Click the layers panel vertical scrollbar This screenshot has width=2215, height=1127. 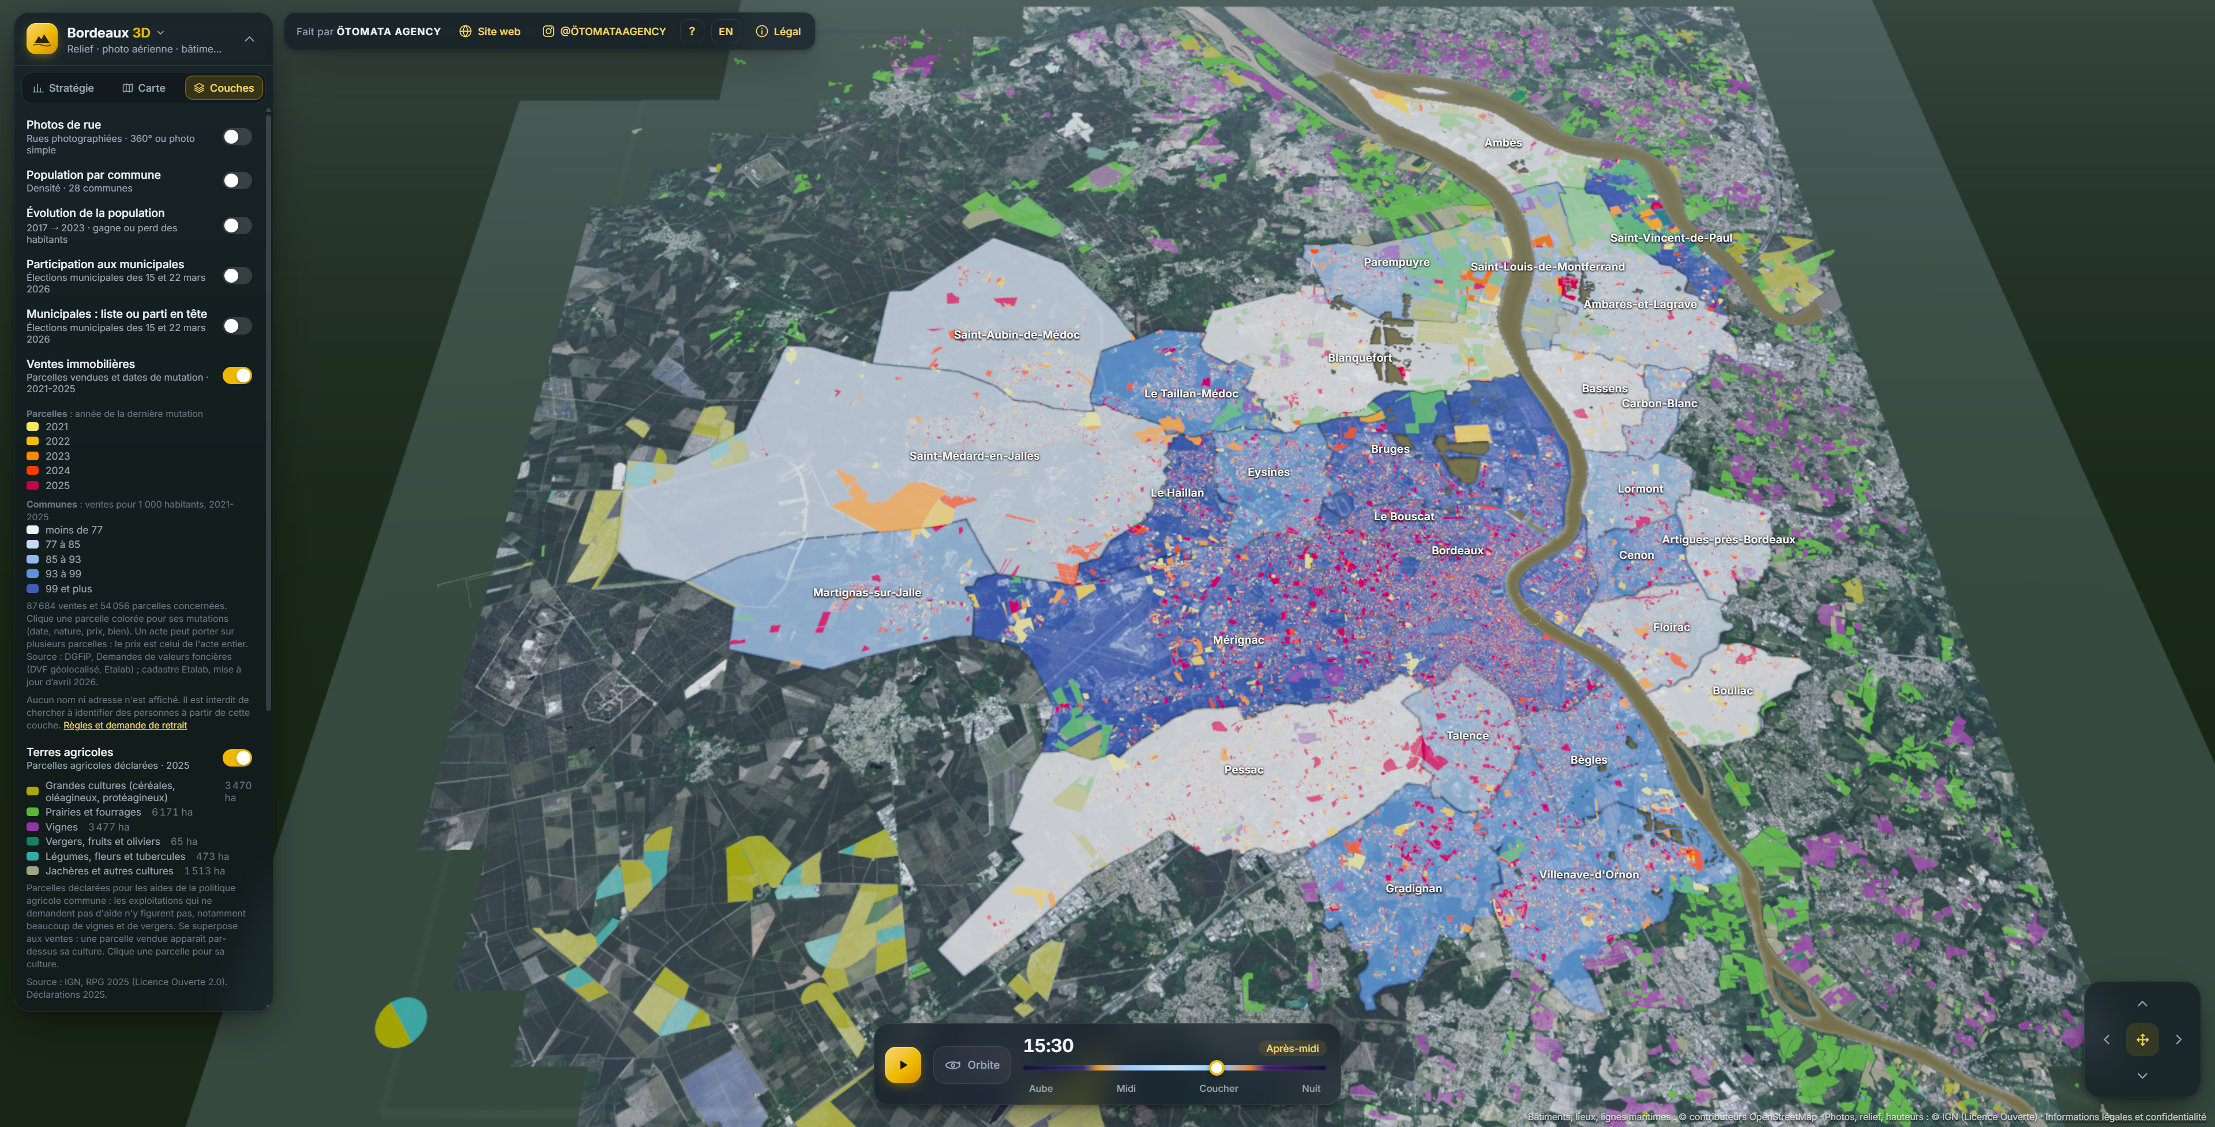click(x=268, y=412)
